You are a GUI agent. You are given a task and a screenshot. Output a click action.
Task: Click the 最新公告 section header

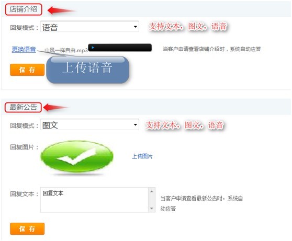pos(23,107)
